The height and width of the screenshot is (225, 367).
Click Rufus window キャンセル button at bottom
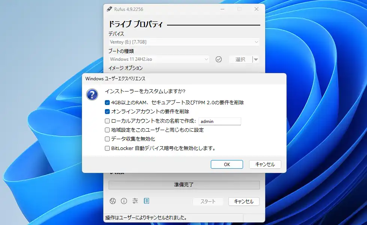tap(244, 202)
